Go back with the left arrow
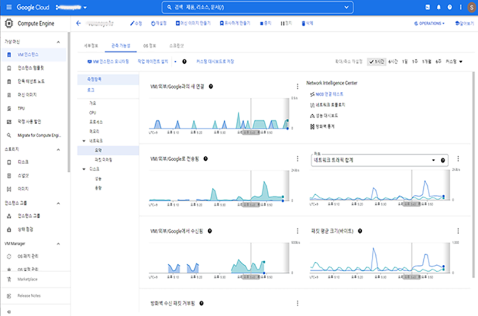 pos(78,23)
